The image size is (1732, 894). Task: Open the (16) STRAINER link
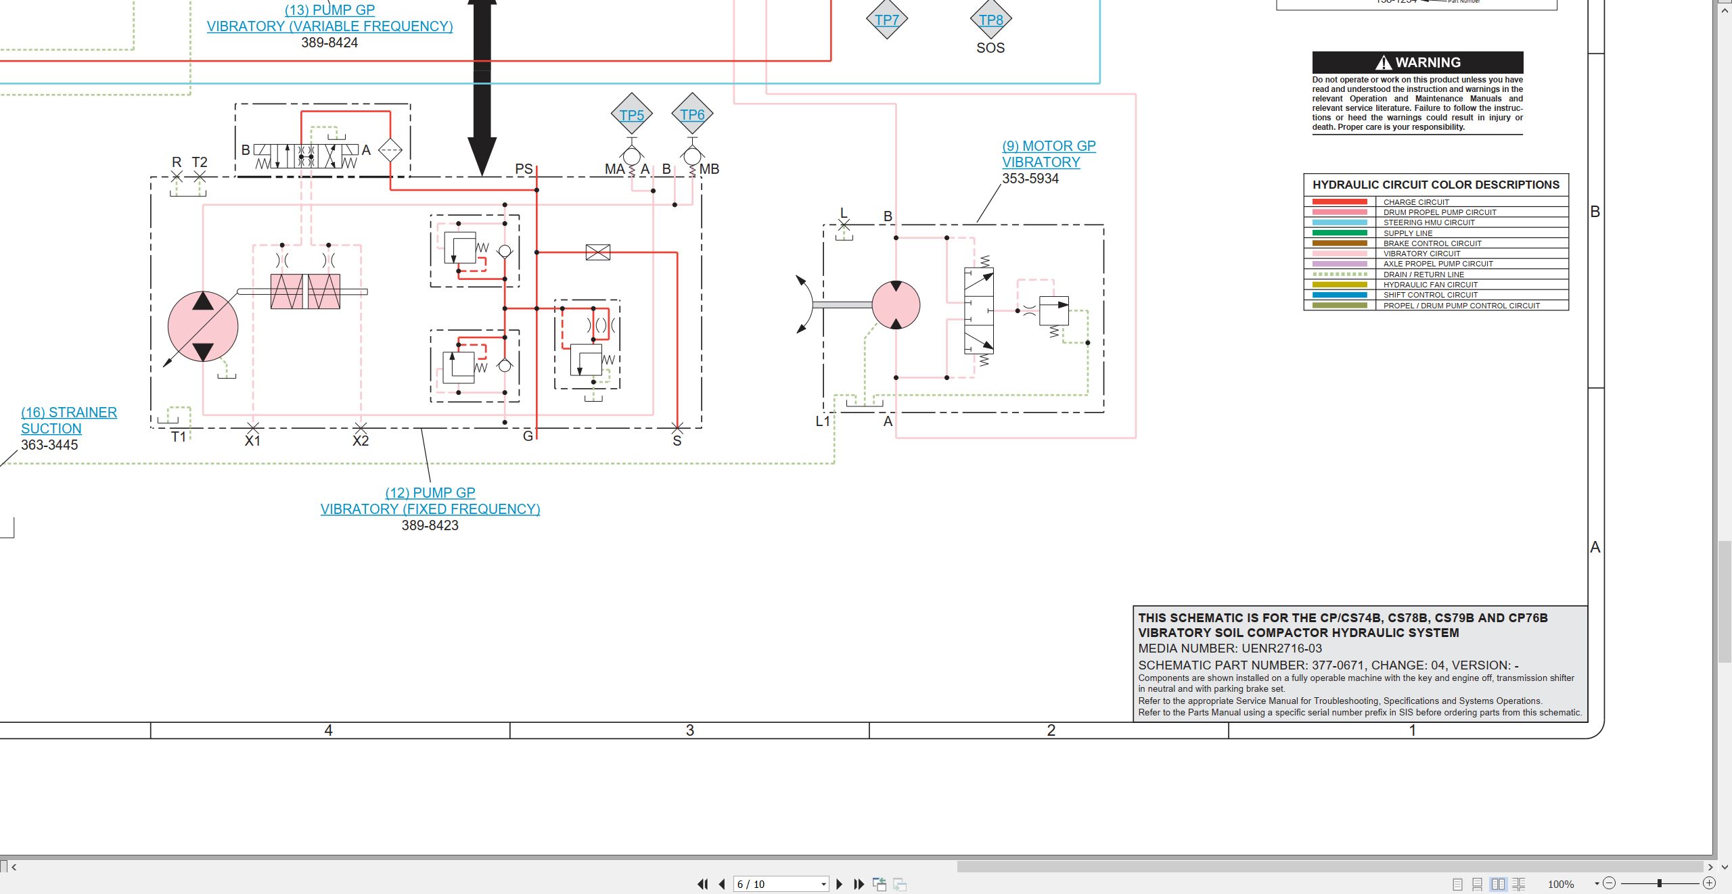tap(69, 413)
